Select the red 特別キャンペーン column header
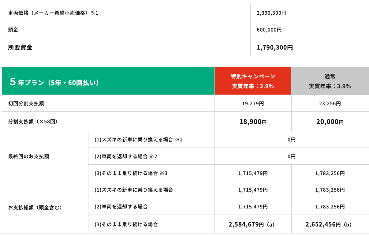This screenshot has width=369, height=236. click(x=253, y=81)
